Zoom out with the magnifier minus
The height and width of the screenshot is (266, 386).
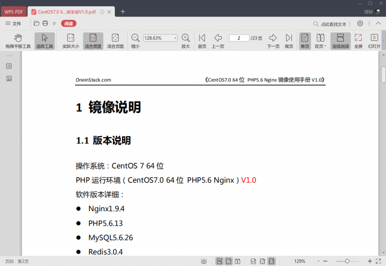point(135,41)
